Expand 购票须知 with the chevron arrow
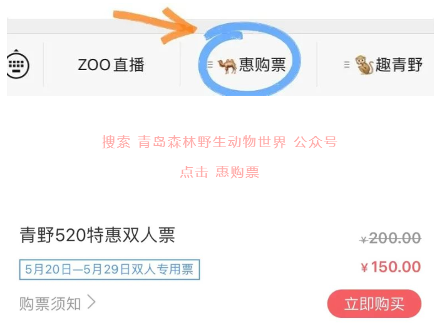437x323 pixels. pyautogui.click(x=91, y=302)
